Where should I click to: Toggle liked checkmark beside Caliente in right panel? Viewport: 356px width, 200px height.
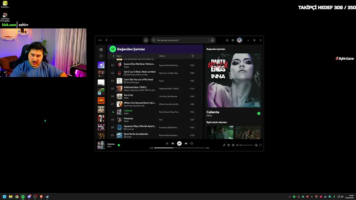tap(259, 113)
